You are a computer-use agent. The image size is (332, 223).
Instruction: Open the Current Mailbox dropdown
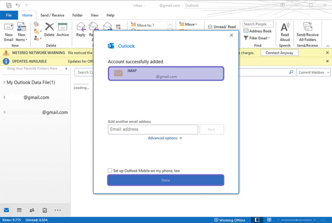click(x=313, y=72)
